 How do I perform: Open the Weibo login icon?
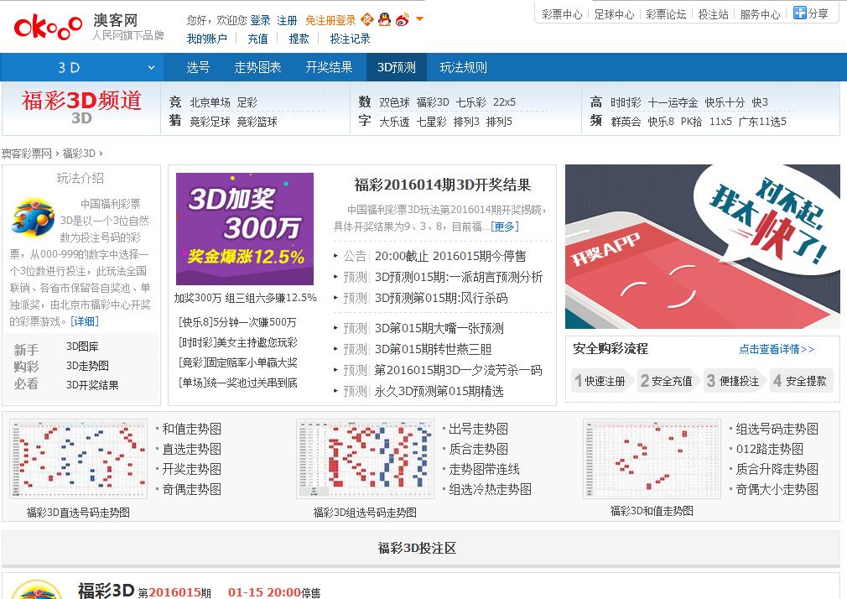(x=403, y=20)
